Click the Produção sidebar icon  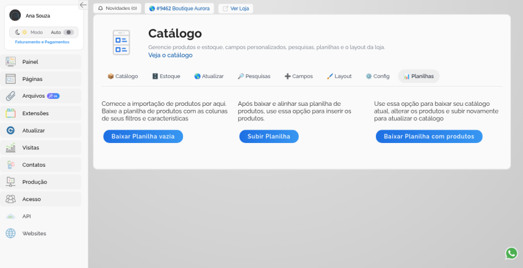coord(10,182)
